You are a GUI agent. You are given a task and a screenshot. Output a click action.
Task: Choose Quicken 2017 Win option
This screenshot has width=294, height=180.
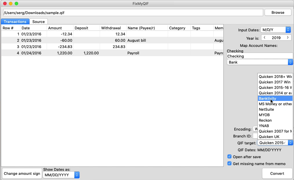click(x=275, y=82)
